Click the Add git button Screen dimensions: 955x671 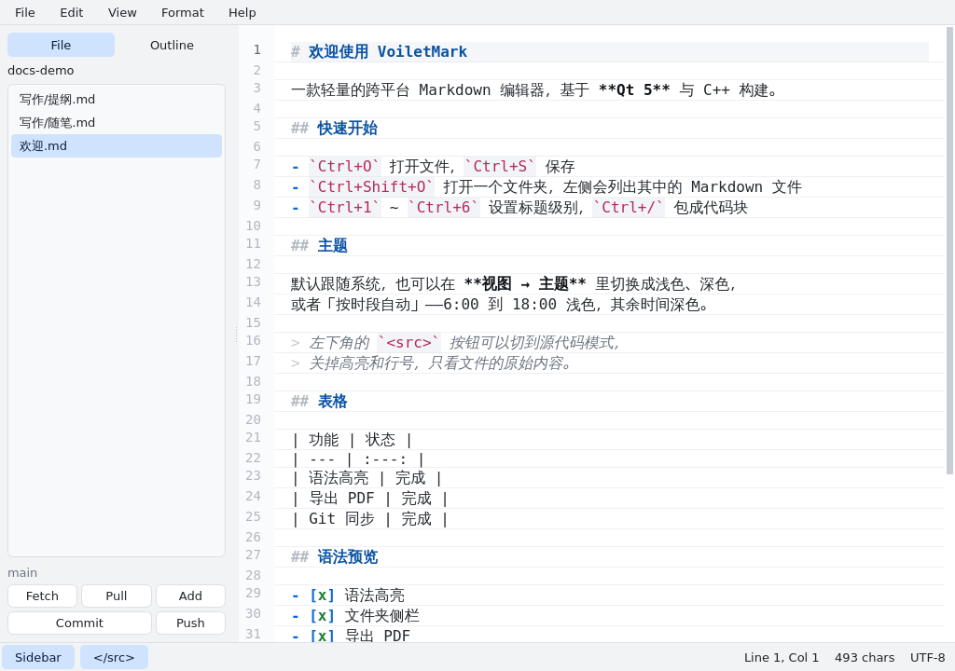point(190,596)
